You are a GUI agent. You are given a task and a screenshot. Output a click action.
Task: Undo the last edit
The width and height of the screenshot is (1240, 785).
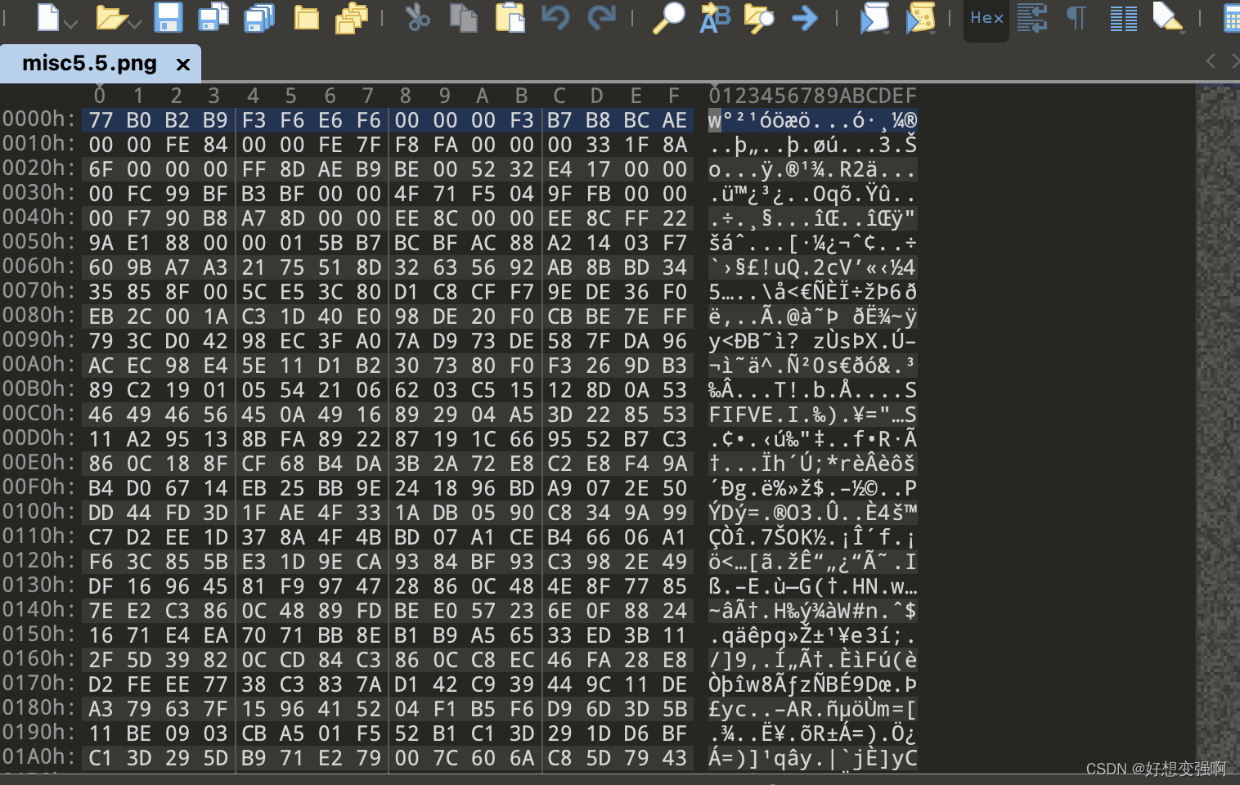555,17
